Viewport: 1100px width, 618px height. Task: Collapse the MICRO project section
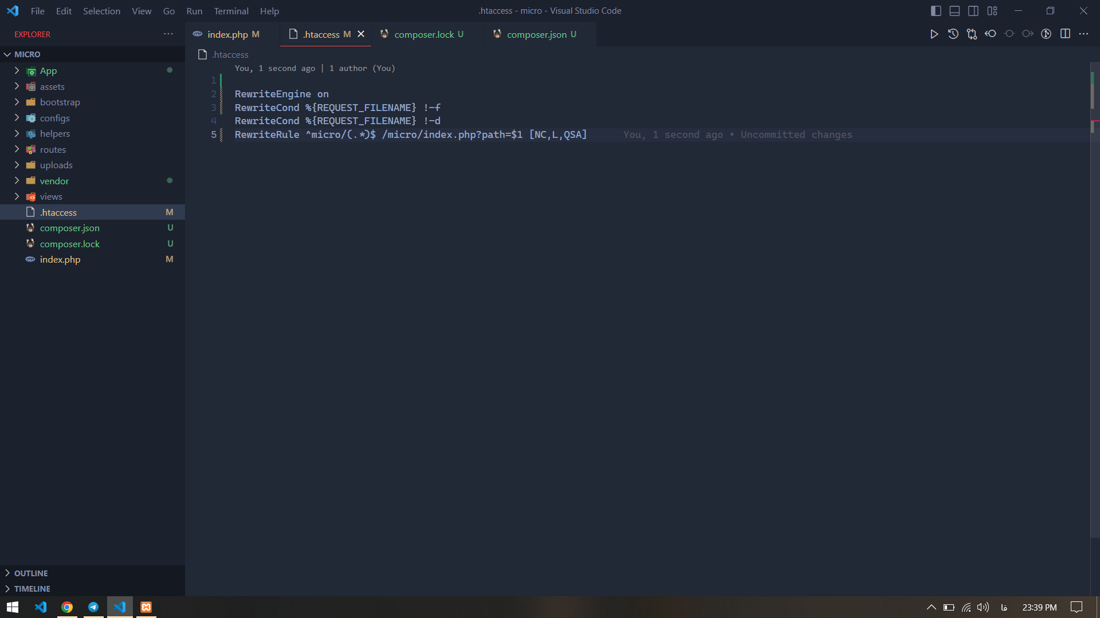click(92, 54)
